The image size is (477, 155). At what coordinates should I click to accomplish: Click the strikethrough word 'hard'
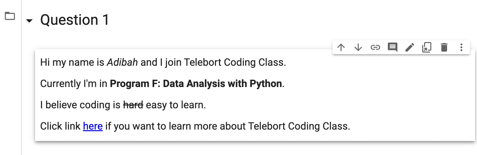(133, 105)
